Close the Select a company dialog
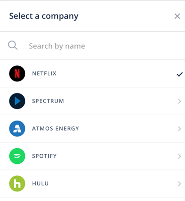This screenshot has height=201, width=185. [x=177, y=16]
